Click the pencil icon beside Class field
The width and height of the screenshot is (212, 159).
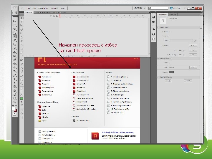pos(195,41)
